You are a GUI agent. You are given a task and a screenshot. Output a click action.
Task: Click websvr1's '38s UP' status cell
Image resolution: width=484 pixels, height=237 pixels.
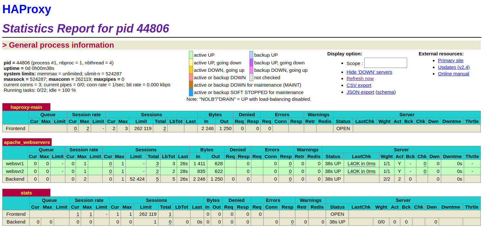333,164
